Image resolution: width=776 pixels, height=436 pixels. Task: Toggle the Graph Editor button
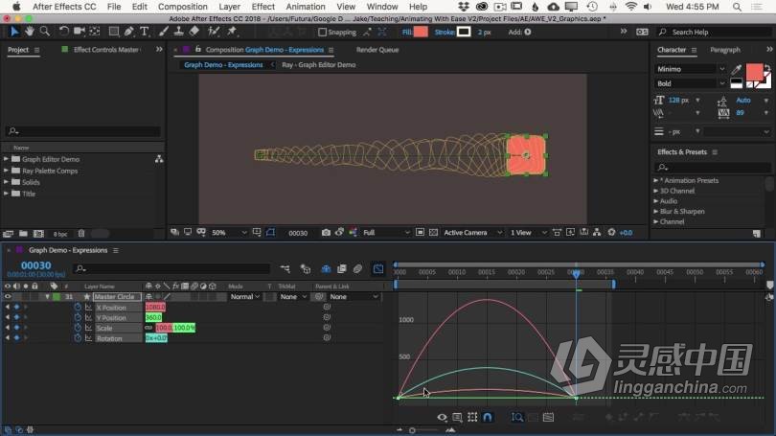click(x=378, y=269)
